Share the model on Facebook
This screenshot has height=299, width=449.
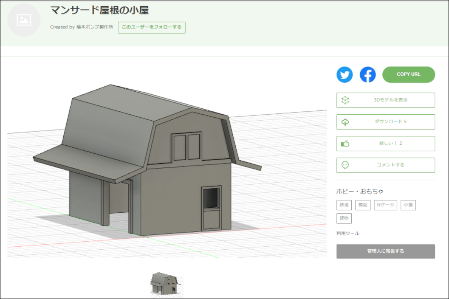[x=368, y=75]
